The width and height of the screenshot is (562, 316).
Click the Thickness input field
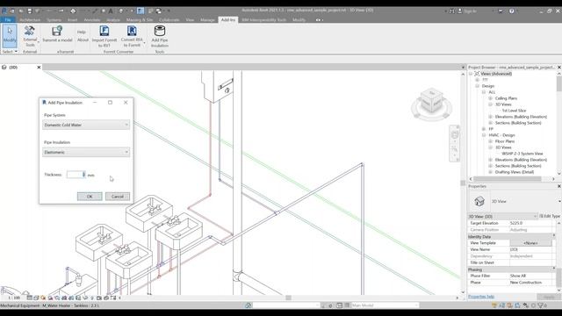coord(76,175)
